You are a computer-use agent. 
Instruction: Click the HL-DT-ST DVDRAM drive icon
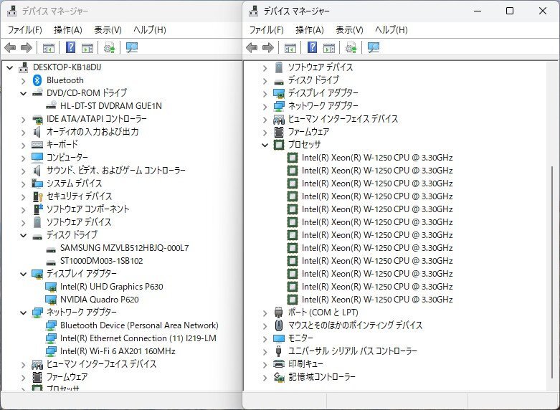pos(51,105)
